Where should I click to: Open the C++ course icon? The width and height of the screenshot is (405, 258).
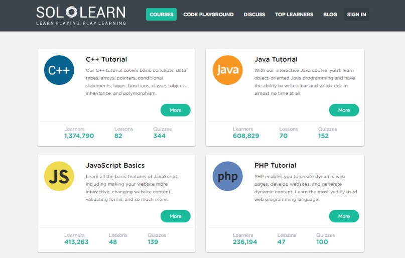pyautogui.click(x=59, y=70)
